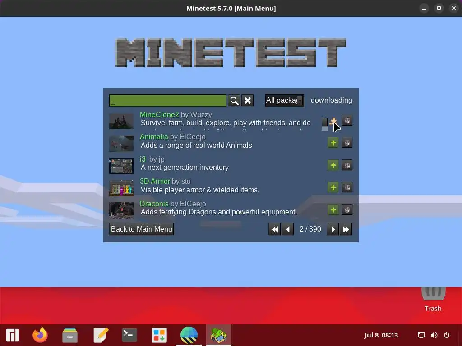Launch Firefox from the taskbar
This screenshot has height=346, width=462.
point(40,335)
